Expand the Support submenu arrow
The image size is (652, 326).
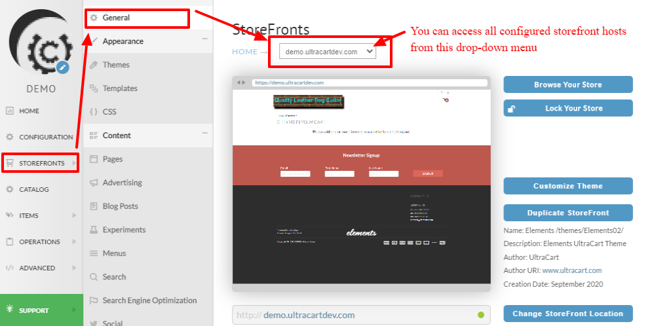click(74, 310)
